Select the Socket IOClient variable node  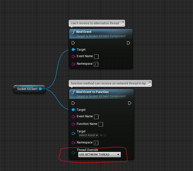27,89
